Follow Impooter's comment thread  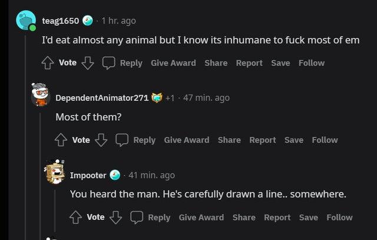(x=339, y=217)
